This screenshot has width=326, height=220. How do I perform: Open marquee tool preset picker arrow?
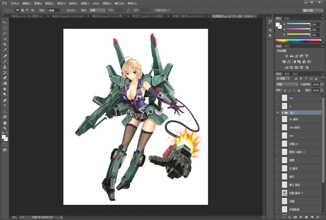[12, 10]
